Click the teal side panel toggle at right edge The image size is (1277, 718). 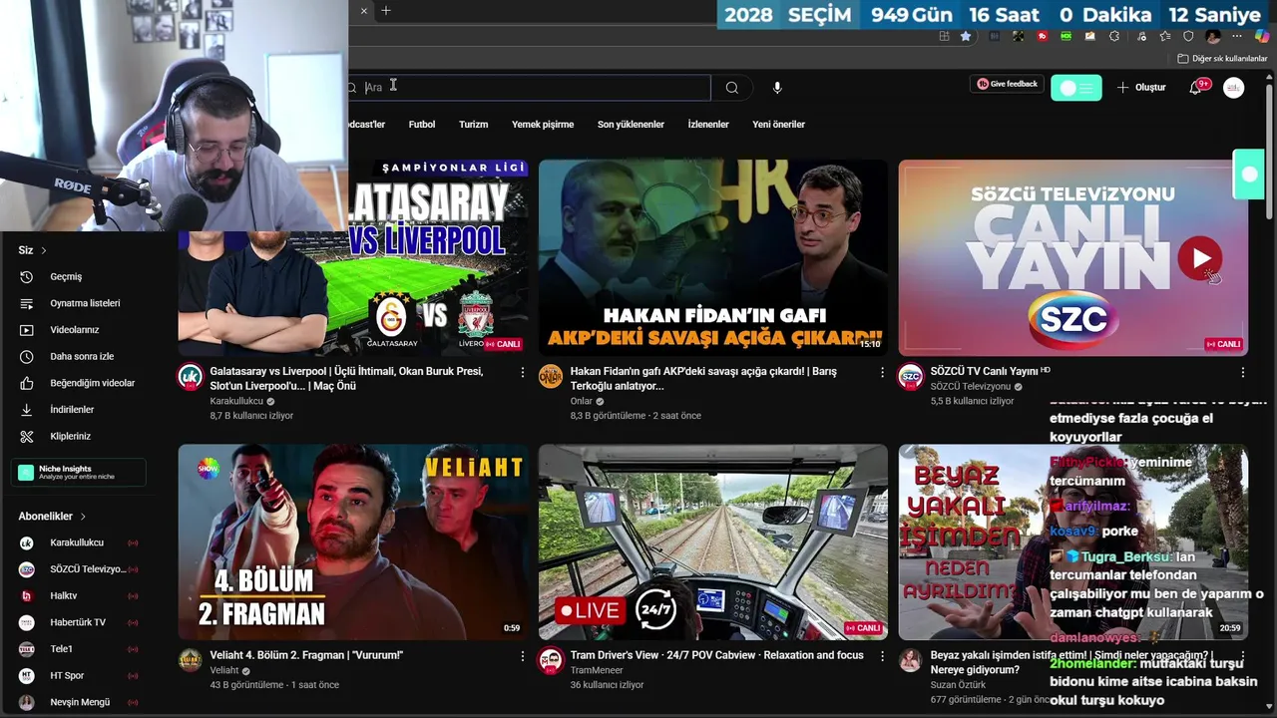click(1249, 175)
